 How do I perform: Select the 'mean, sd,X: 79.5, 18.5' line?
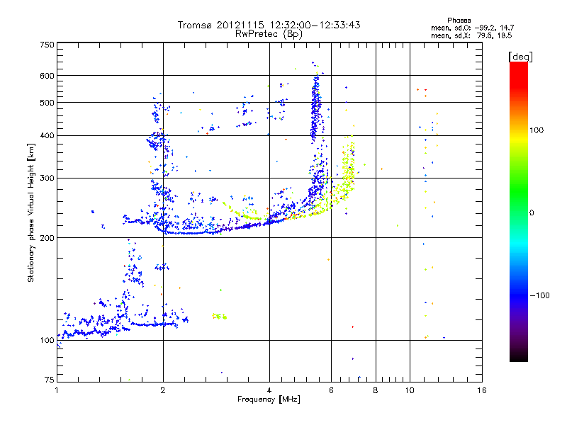coord(471,35)
